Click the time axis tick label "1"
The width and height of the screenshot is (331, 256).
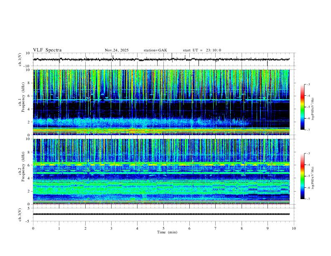59,228
